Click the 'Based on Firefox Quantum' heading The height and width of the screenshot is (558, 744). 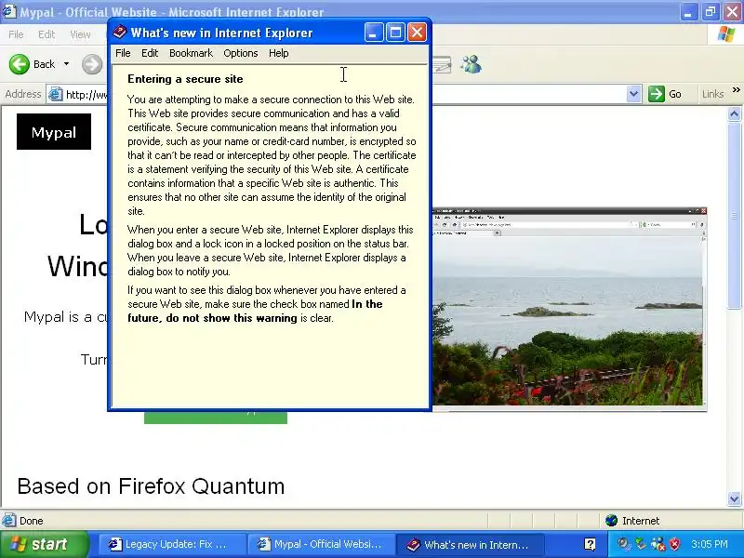click(151, 486)
